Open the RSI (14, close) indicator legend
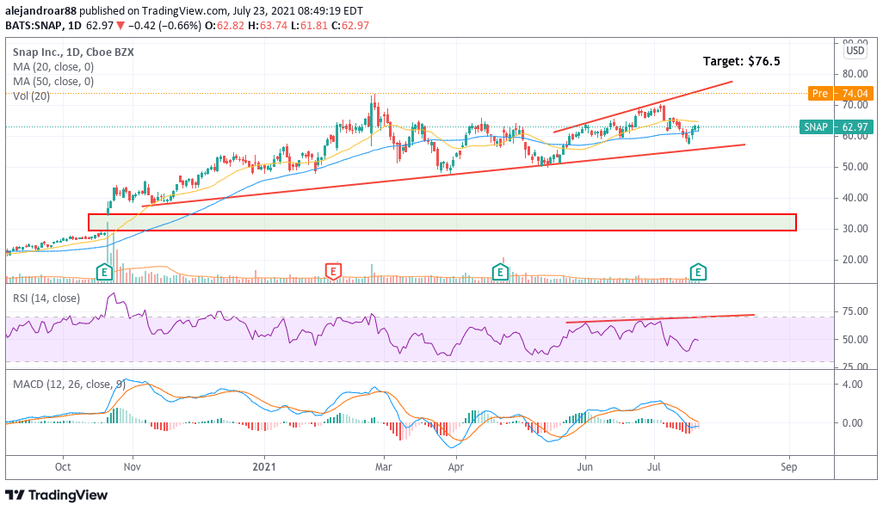Image resolution: width=883 pixels, height=511 pixels. 46,299
